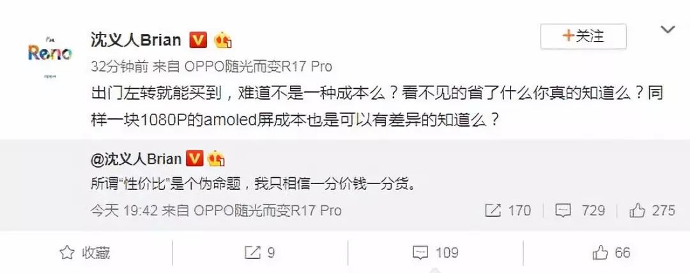690x273 pixels.
Task: Click verified V badge in quoted post
Action: [195, 159]
